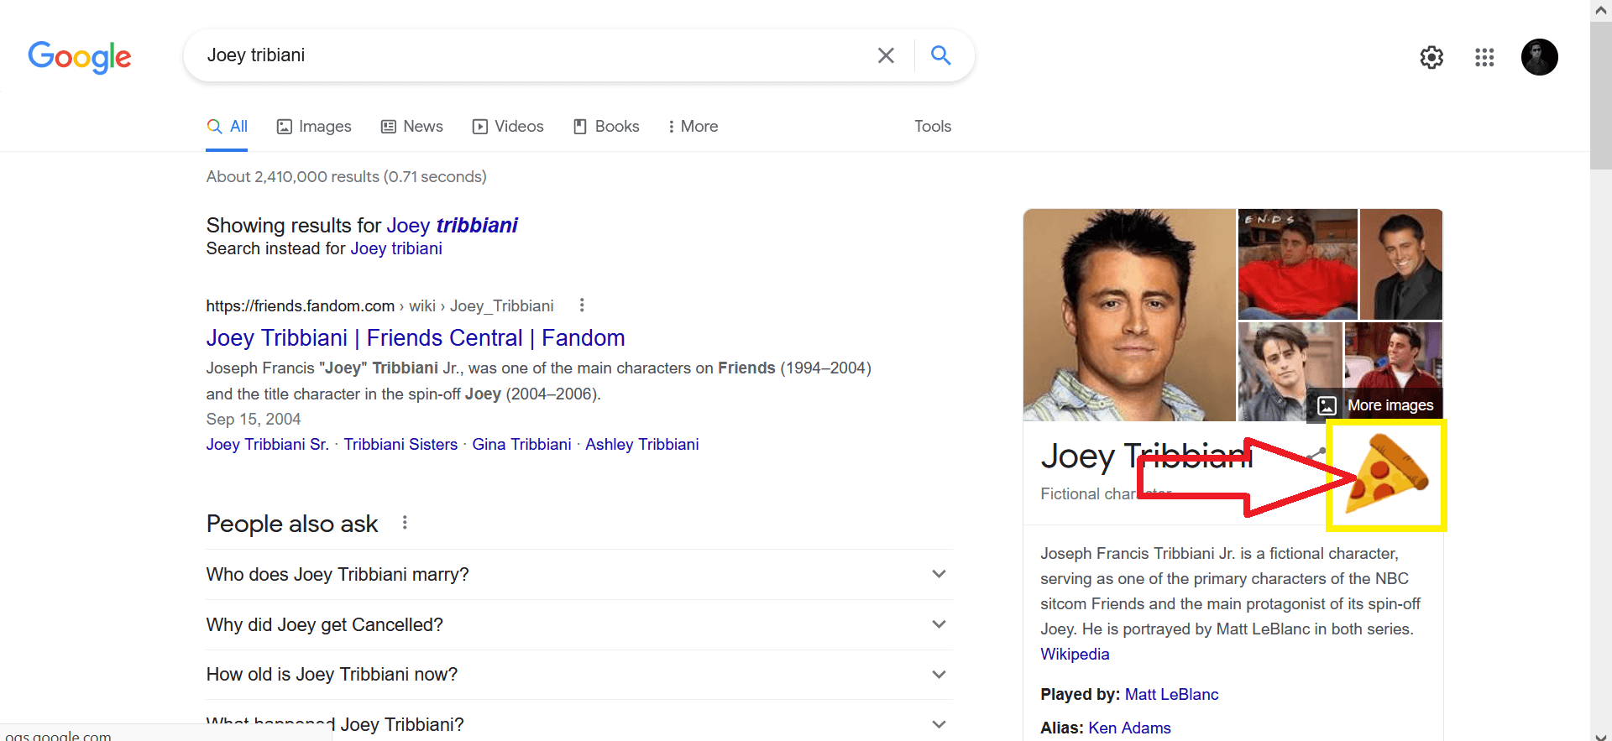Click the Sep 15, 2004 date text
This screenshot has height=741, width=1612.
tap(254, 420)
